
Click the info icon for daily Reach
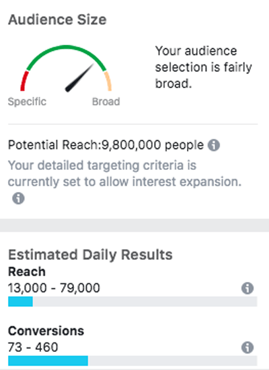point(247,288)
